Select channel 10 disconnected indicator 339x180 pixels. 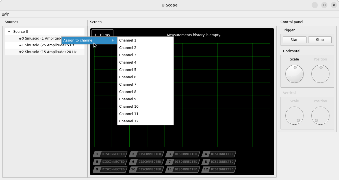146,170
